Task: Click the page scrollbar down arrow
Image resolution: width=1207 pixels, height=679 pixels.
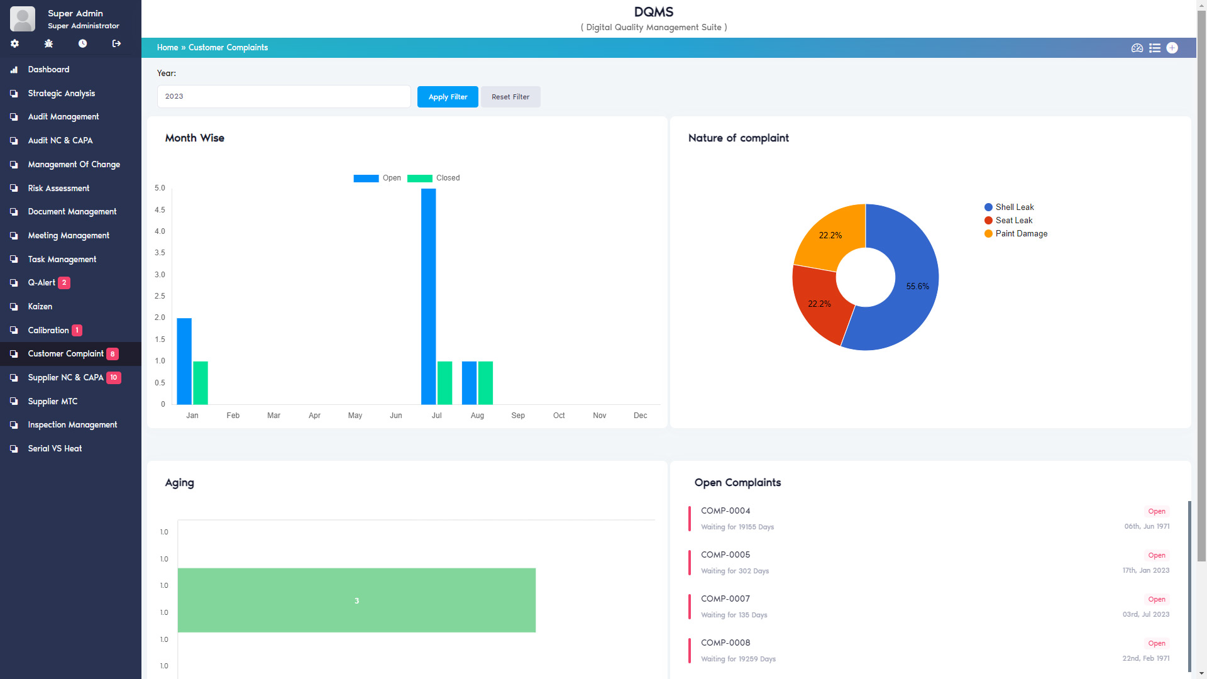Action: (x=1201, y=674)
